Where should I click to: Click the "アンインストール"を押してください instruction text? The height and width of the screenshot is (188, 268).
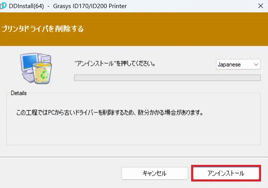coord(115,64)
